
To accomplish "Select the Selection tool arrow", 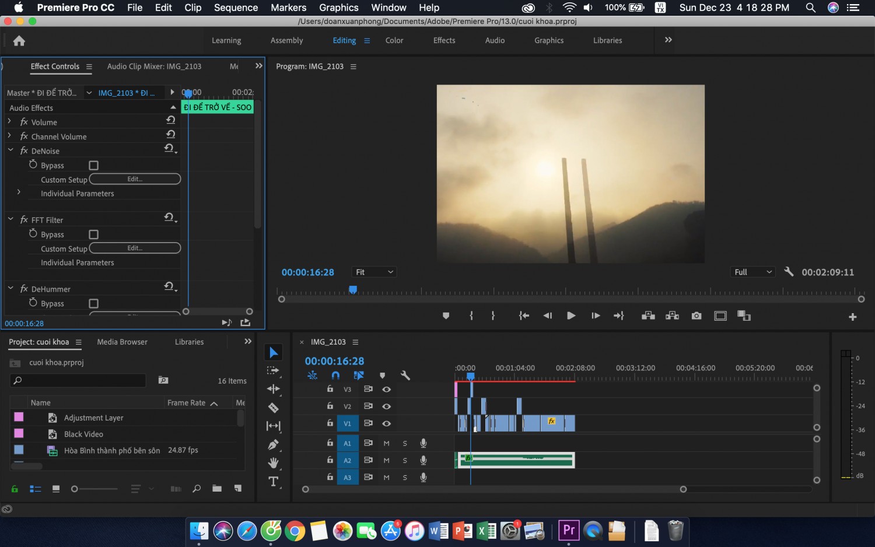I will [273, 352].
